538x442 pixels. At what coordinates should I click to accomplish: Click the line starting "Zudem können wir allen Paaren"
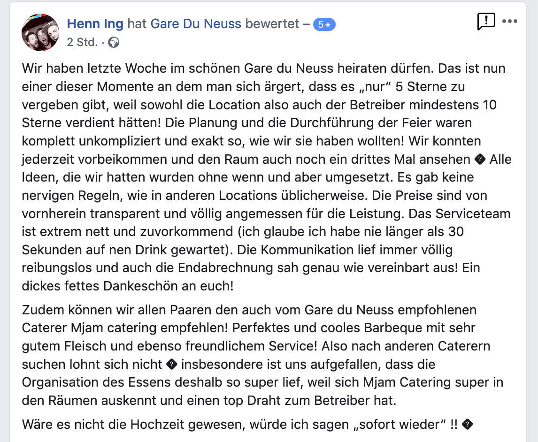[x=249, y=310]
